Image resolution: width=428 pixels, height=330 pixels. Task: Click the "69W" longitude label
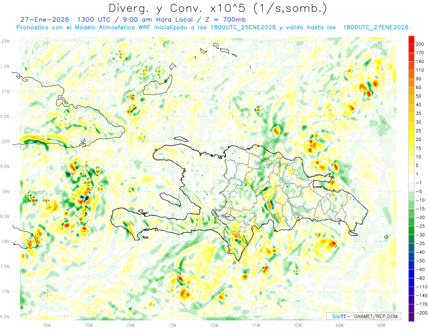(340, 325)
